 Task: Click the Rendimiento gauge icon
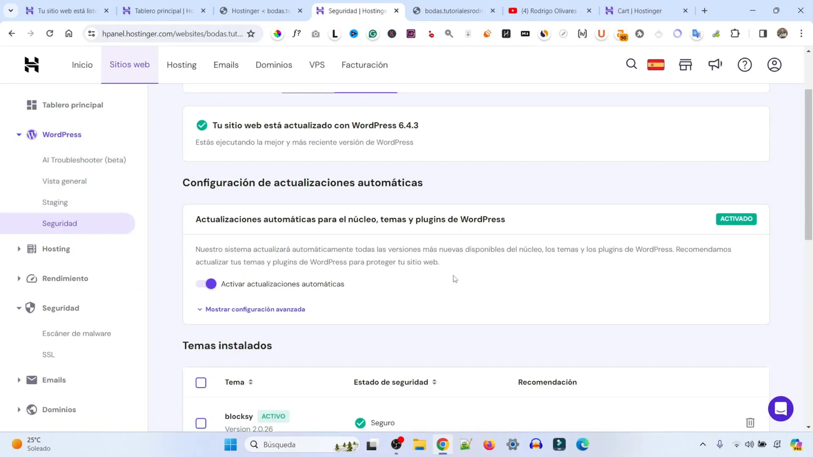tap(32, 278)
